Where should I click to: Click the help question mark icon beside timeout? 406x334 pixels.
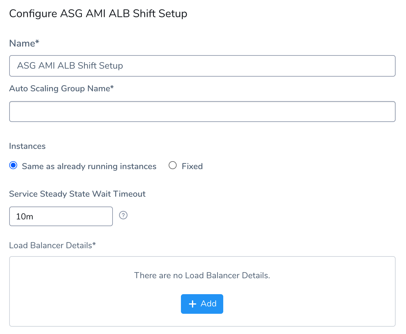pyautogui.click(x=123, y=215)
